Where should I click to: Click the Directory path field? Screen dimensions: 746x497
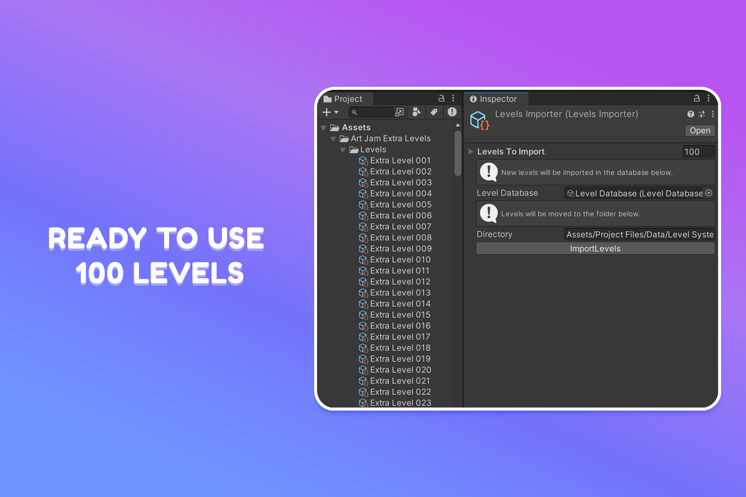click(640, 235)
